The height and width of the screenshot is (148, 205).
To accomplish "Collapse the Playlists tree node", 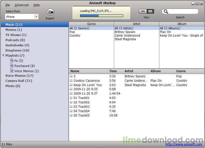I will tap(3, 55).
